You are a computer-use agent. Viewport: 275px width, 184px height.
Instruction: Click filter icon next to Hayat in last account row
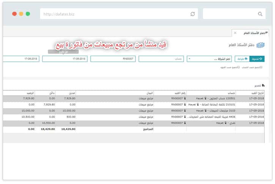pos(226,123)
